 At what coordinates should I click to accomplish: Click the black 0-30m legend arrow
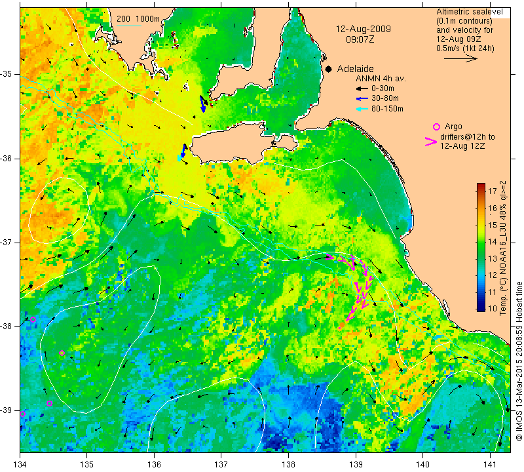pos(362,89)
